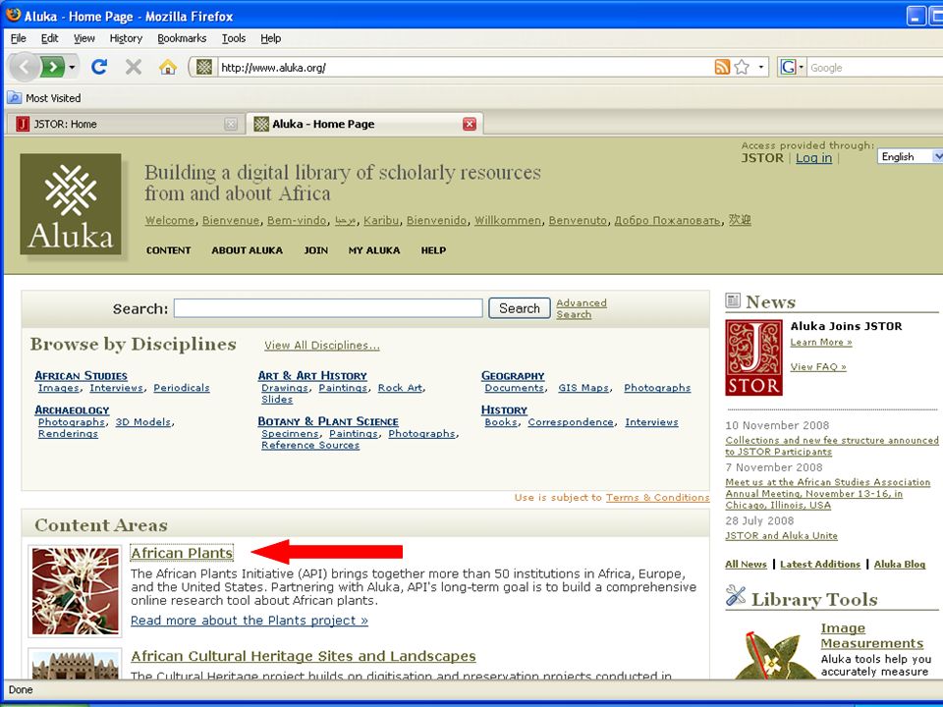Open the Image Measurements tool link
The height and width of the screenshot is (707, 943).
pyautogui.click(x=872, y=635)
